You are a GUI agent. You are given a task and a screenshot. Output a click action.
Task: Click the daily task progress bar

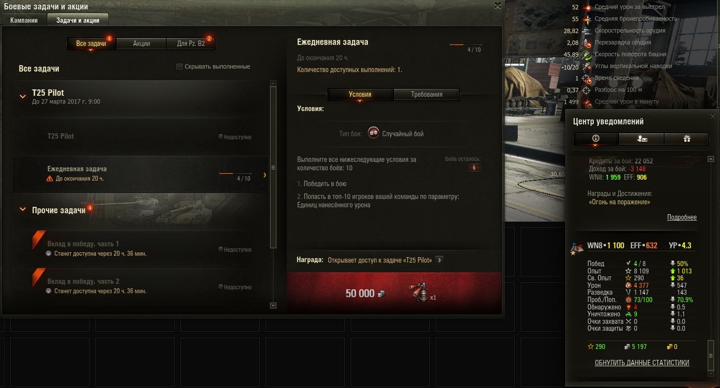click(235, 174)
